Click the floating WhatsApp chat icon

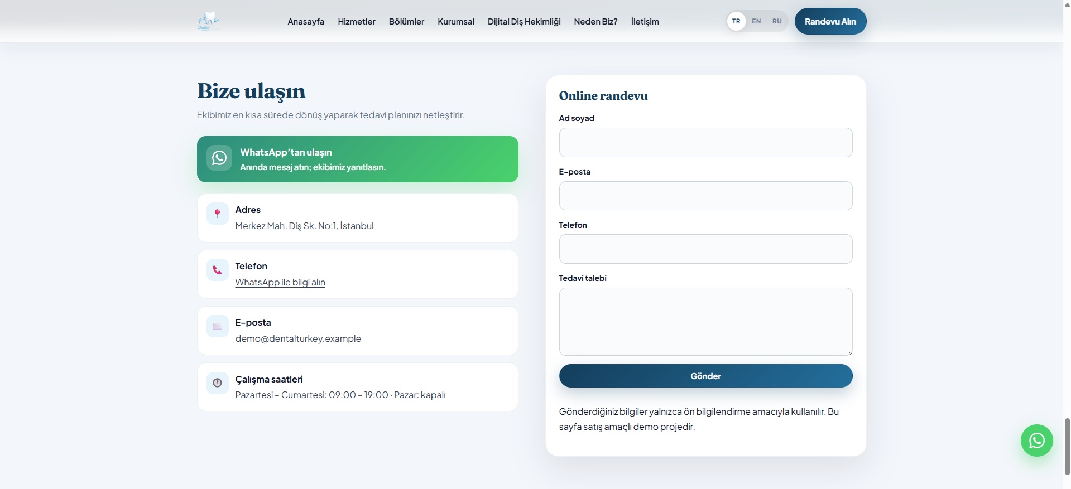(1036, 440)
